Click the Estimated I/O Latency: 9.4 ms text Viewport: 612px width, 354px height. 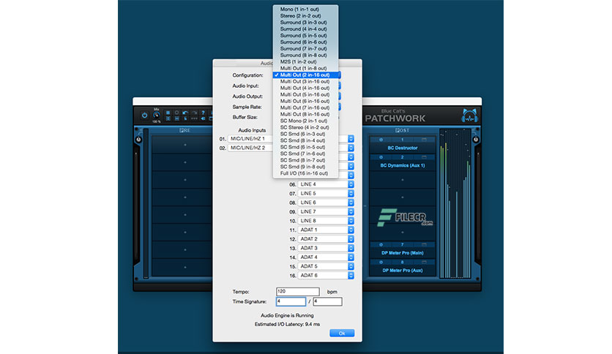[x=287, y=324]
